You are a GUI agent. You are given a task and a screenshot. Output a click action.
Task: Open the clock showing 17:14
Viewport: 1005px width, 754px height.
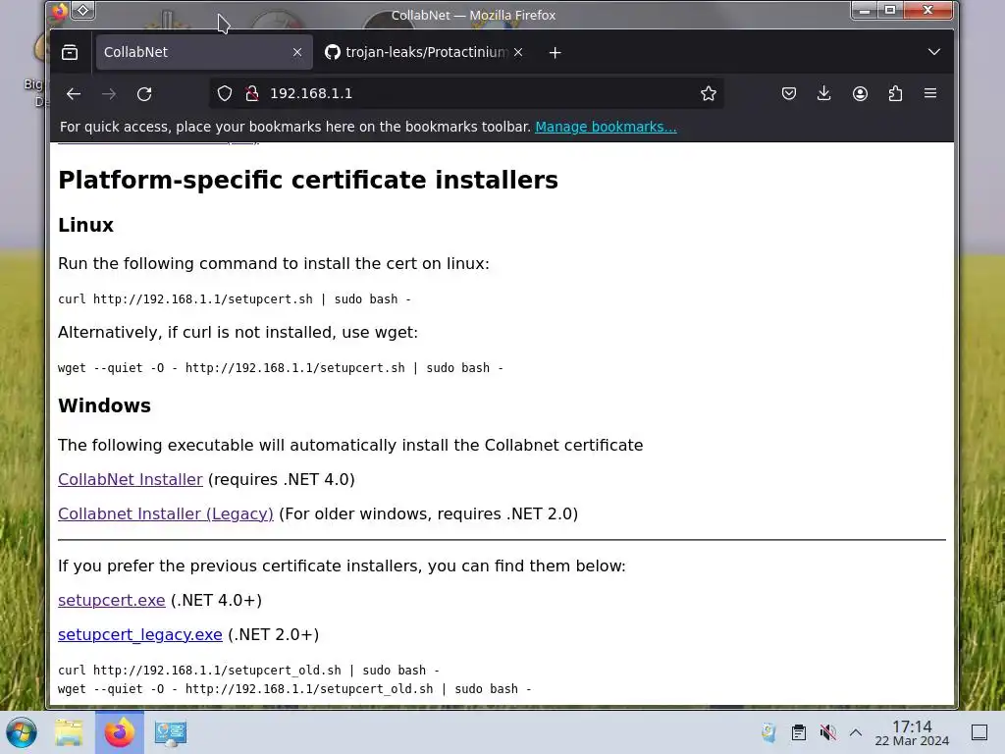point(912,732)
